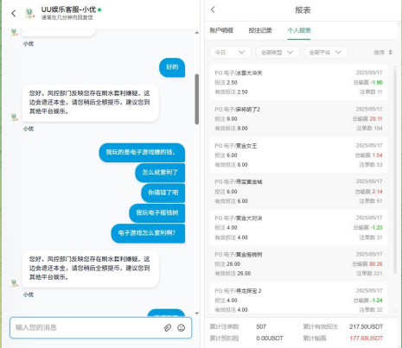Click the chat scrollbar thumb
Screen dimensions: 402x348
(x=197, y=99)
